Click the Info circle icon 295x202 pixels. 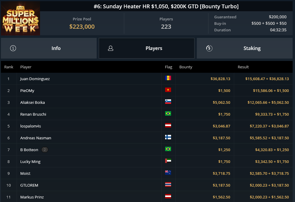point(13,48)
